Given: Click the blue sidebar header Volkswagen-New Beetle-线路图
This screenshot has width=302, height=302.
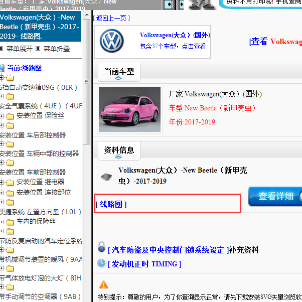Looking at the screenshot, I should click(x=41, y=27).
